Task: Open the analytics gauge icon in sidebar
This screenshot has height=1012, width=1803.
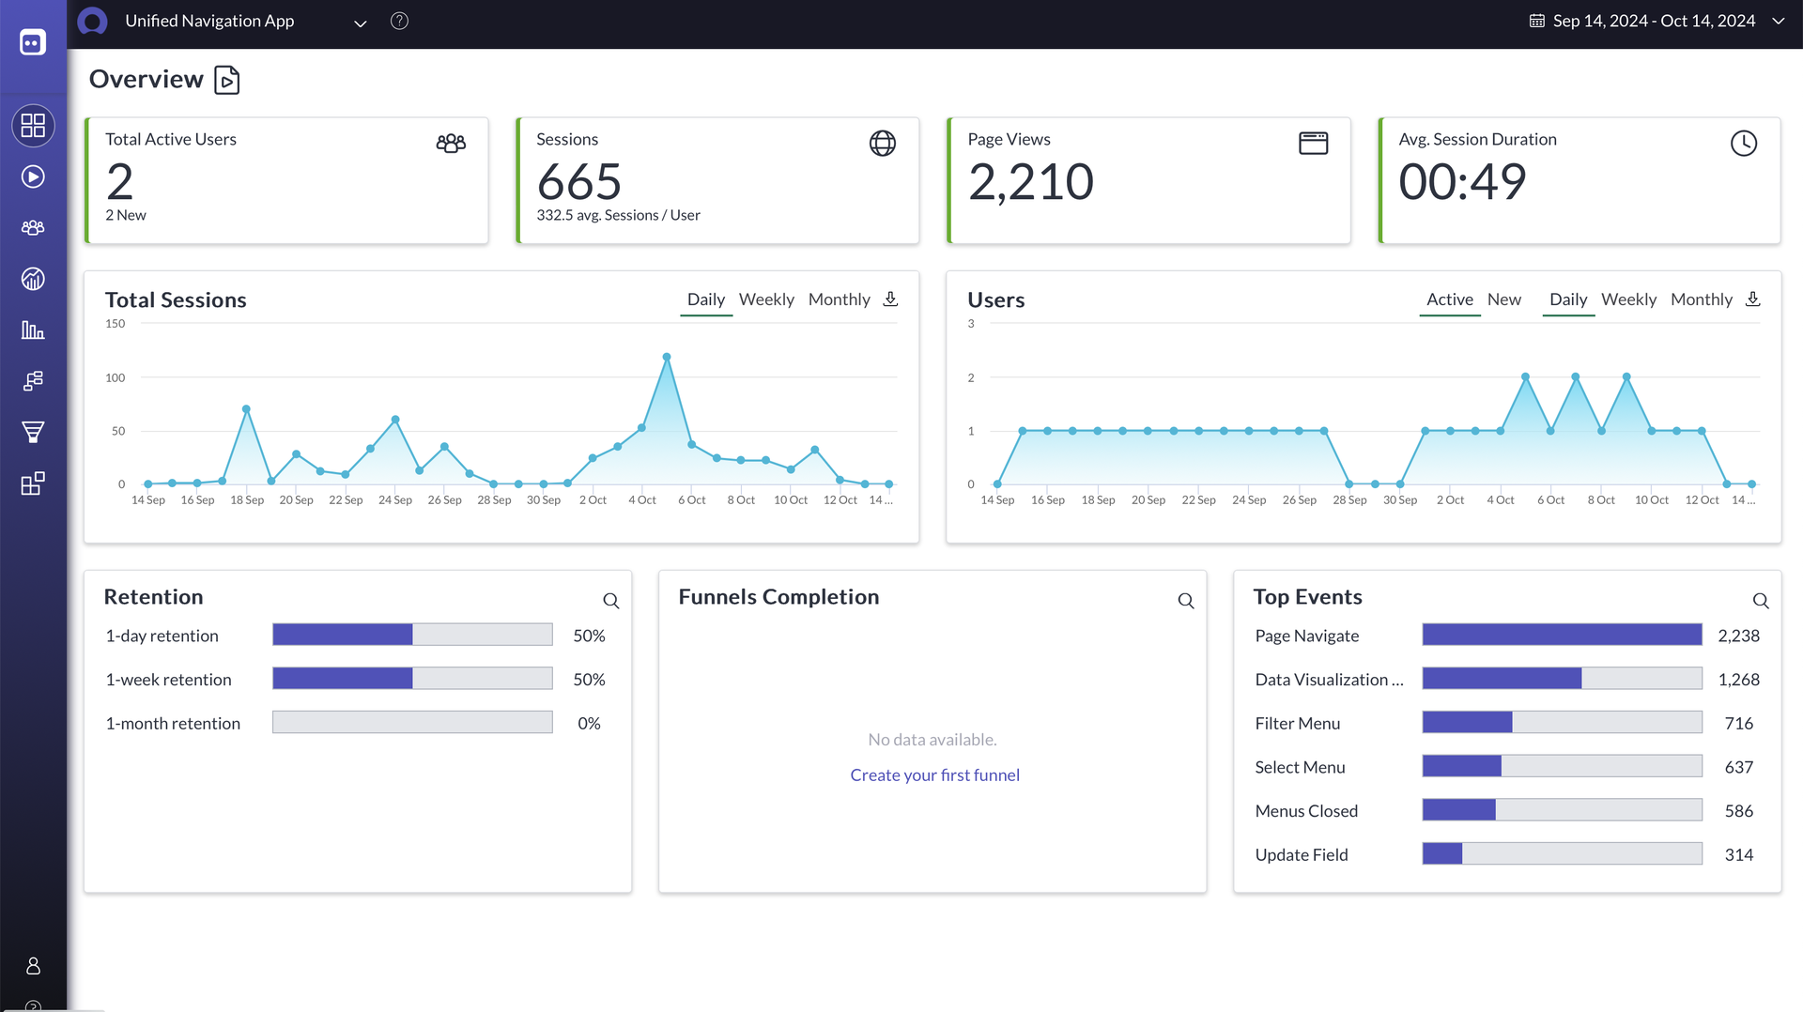Action: click(x=33, y=279)
